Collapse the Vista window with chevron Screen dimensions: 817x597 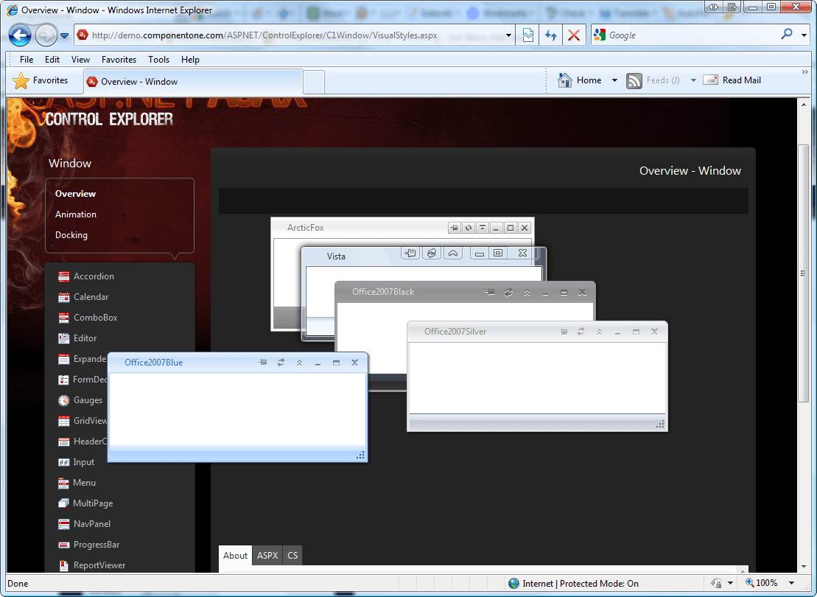point(453,253)
